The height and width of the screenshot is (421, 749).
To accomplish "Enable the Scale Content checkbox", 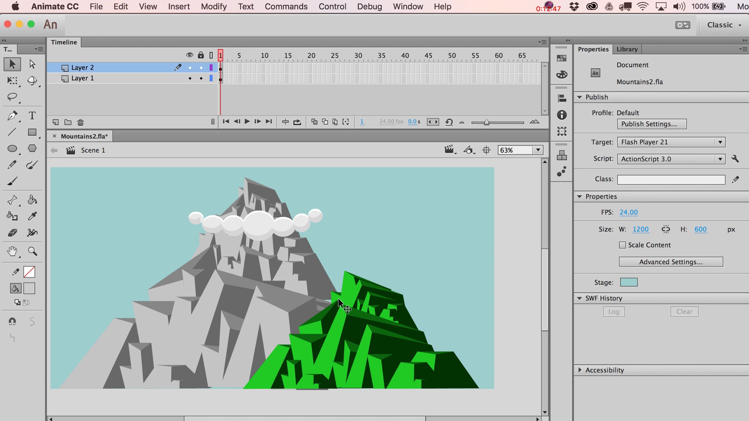I will [622, 245].
